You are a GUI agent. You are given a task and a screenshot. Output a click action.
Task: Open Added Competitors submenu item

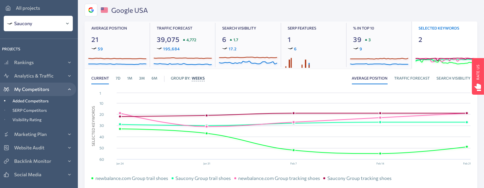(x=30, y=101)
